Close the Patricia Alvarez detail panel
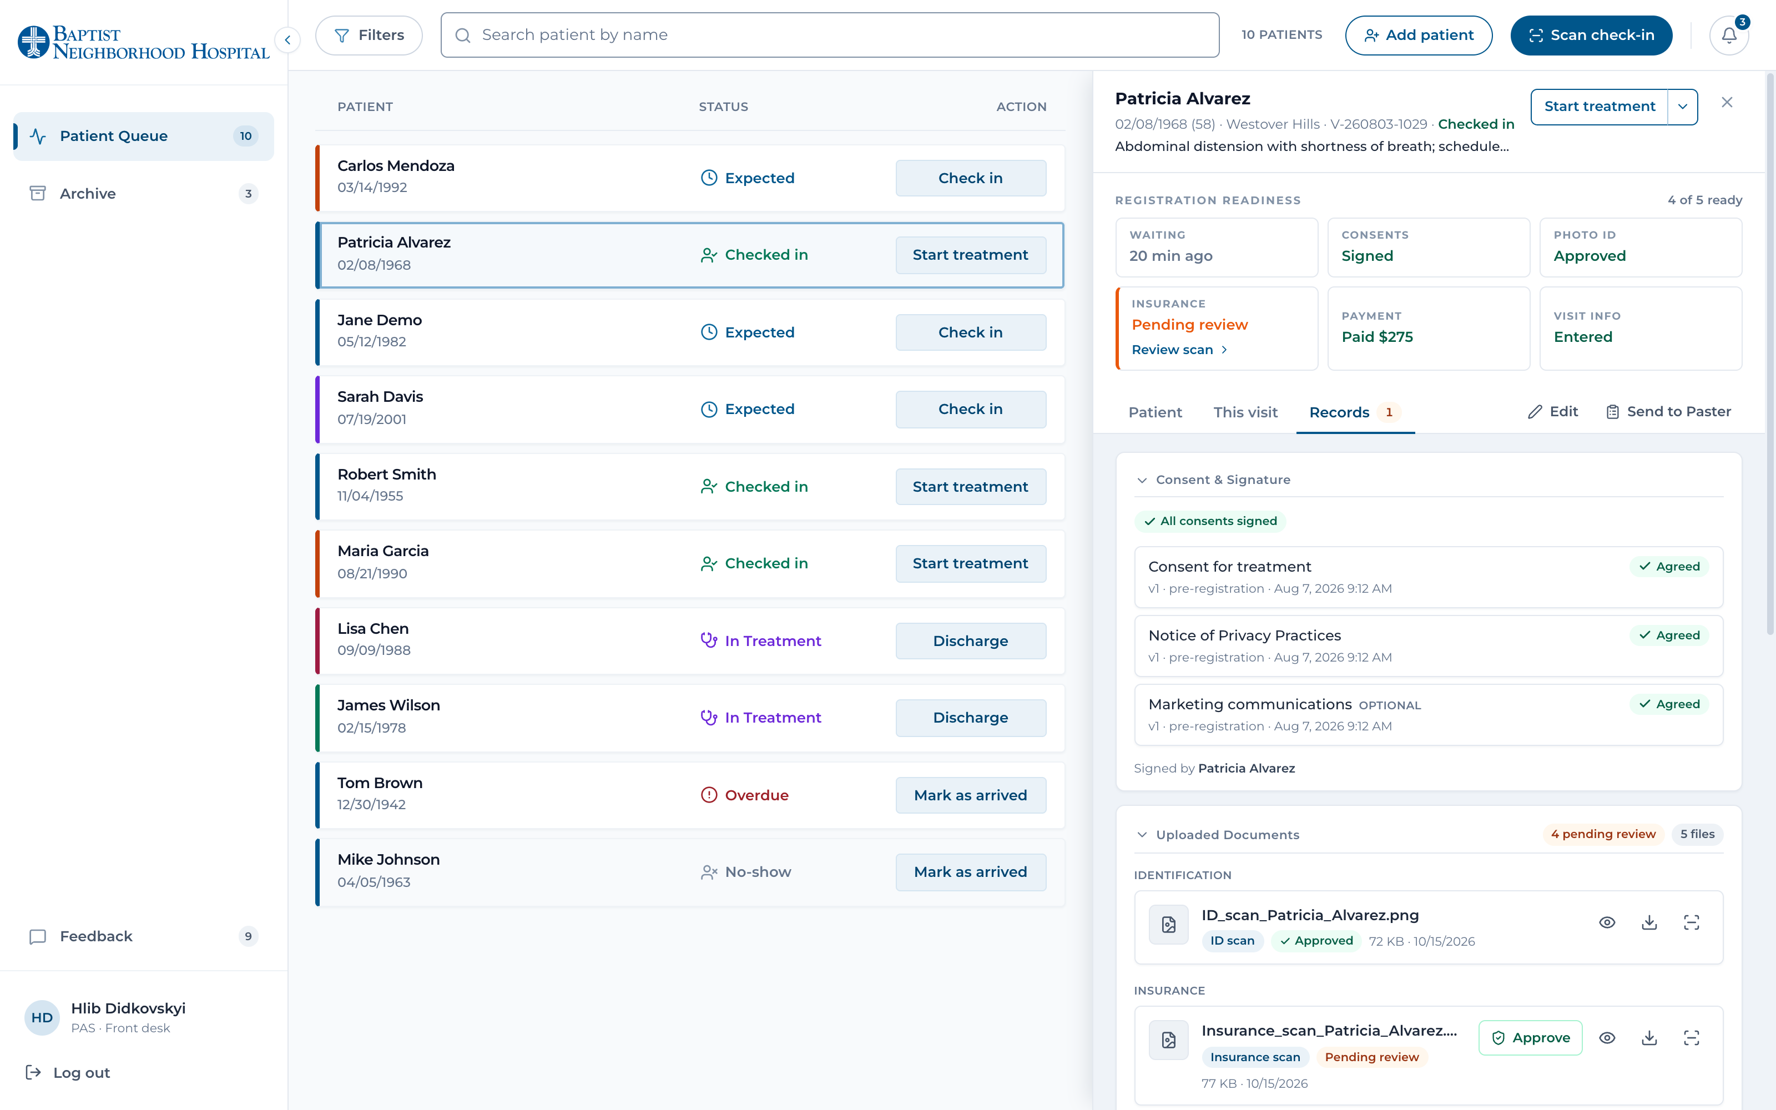Viewport: 1776px width, 1110px height. [1727, 102]
